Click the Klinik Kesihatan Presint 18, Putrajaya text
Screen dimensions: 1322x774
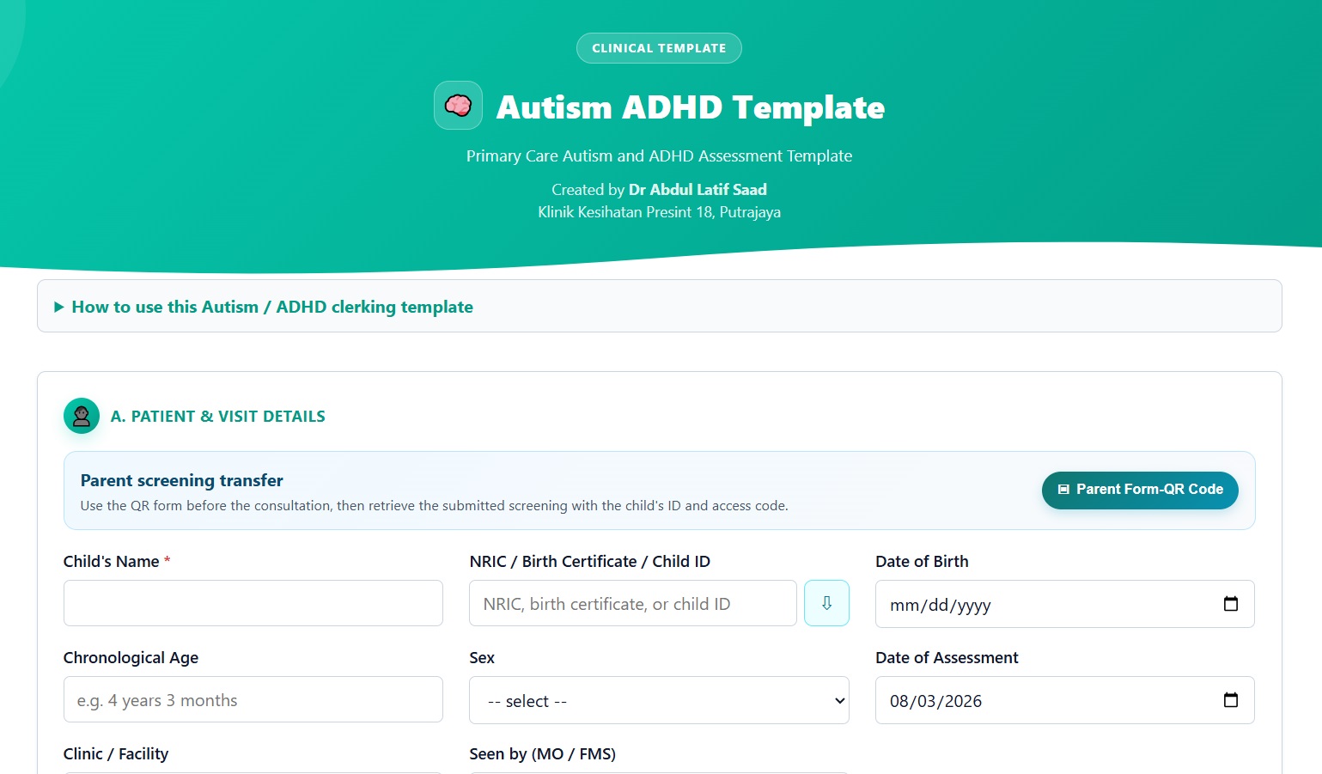click(x=659, y=212)
